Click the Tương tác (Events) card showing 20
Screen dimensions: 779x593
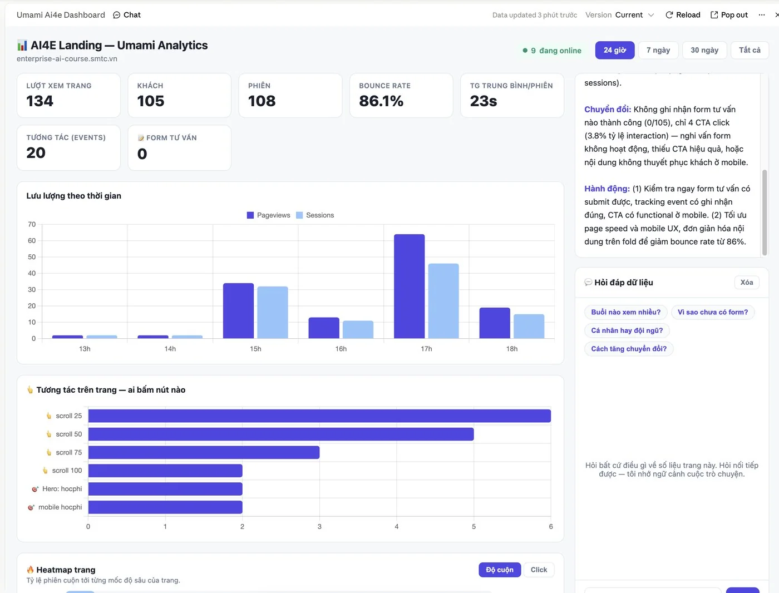(x=68, y=147)
